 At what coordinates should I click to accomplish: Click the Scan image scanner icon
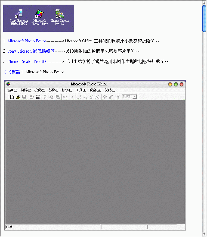click(38, 97)
